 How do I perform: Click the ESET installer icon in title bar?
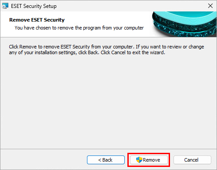pos(5,6)
